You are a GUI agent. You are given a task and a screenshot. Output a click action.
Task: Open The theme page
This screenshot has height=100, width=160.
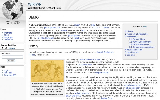pyautogui.click(x=8, y=33)
